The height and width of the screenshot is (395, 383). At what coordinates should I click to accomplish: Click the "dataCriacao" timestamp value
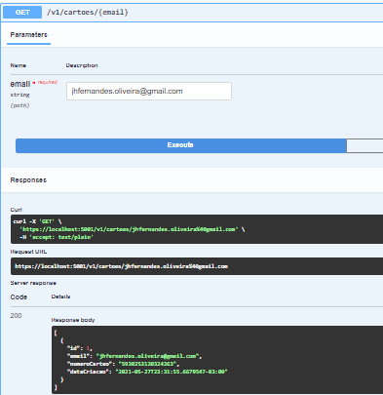tap(172, 372)
